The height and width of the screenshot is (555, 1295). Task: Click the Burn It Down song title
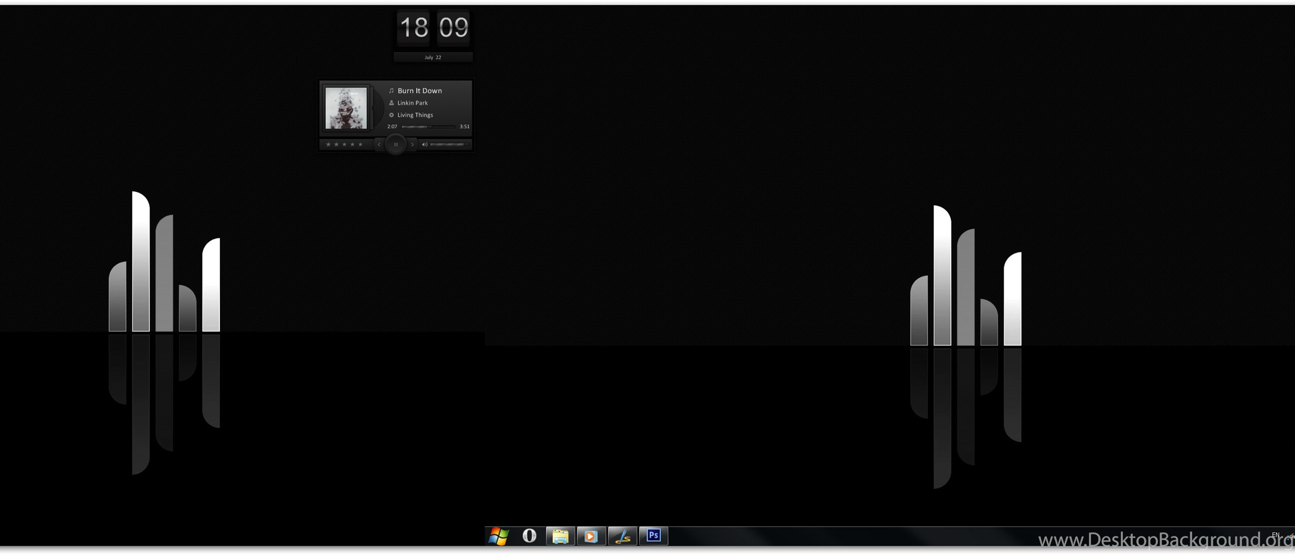(x=419, y=90)
